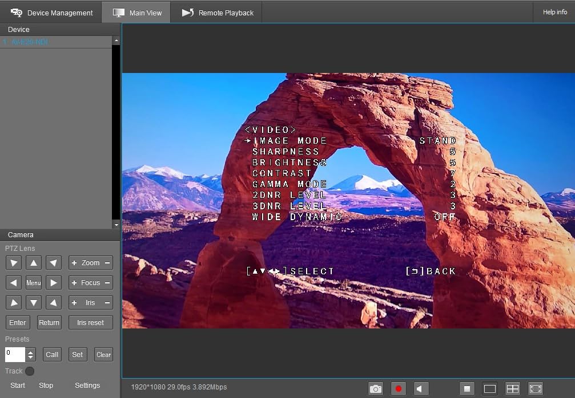This screenshot has height=398, width=575.
Task: Increase focus with plus beside Focus
Action: 74,283
